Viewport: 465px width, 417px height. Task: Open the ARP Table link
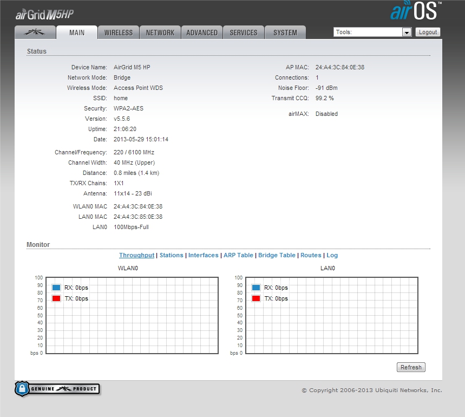coord(238,255)
